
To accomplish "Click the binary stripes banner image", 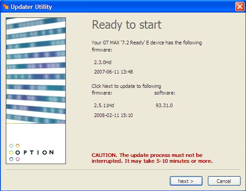I will coord(36,71).
